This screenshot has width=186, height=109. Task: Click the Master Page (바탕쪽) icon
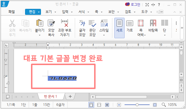tap(153, 23)
